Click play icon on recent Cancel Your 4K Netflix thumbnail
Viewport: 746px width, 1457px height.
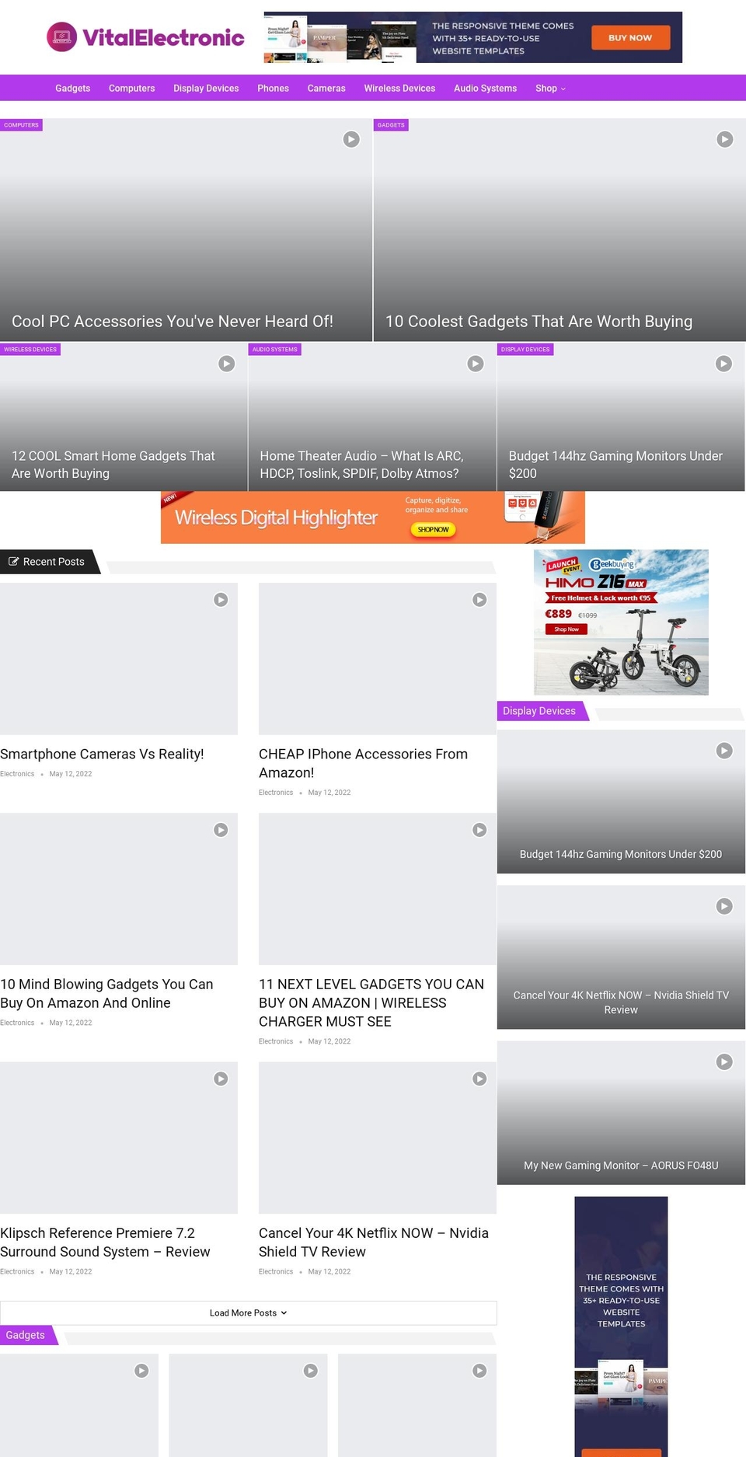pos(479,1079)
